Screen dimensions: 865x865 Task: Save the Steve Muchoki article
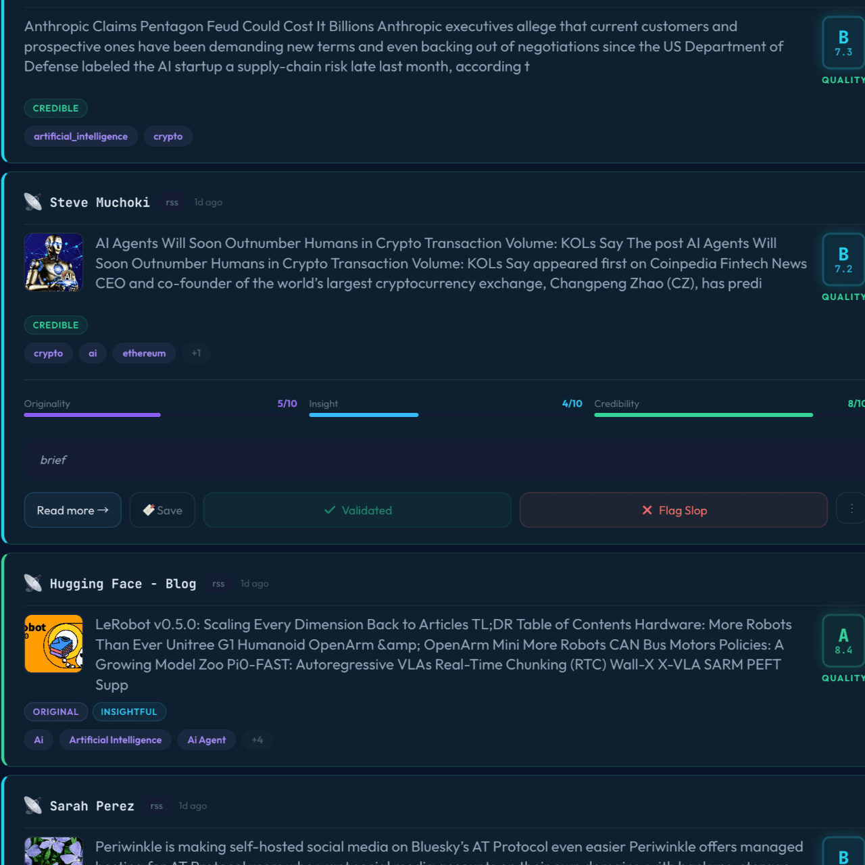point(162,510)
